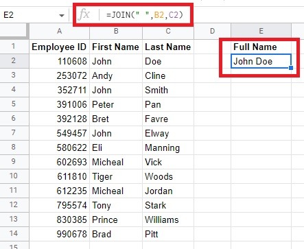The width and height of the screenshot is (304, 249).
Task: Select row 4 header
Action: 14,90
